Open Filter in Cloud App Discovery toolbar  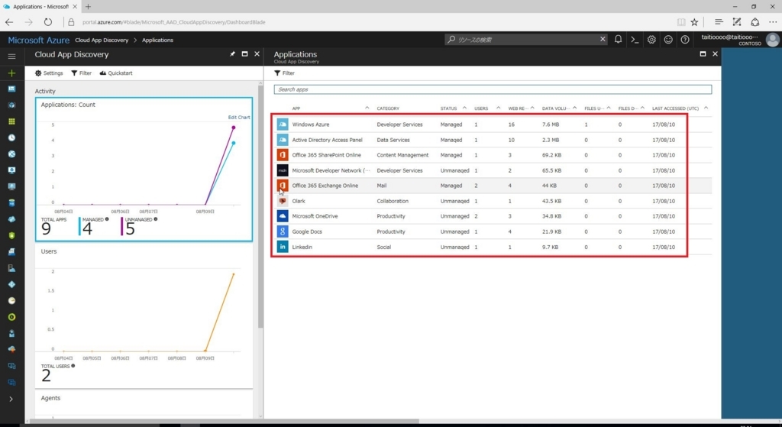pyautogui.click(x=81, y=73)
